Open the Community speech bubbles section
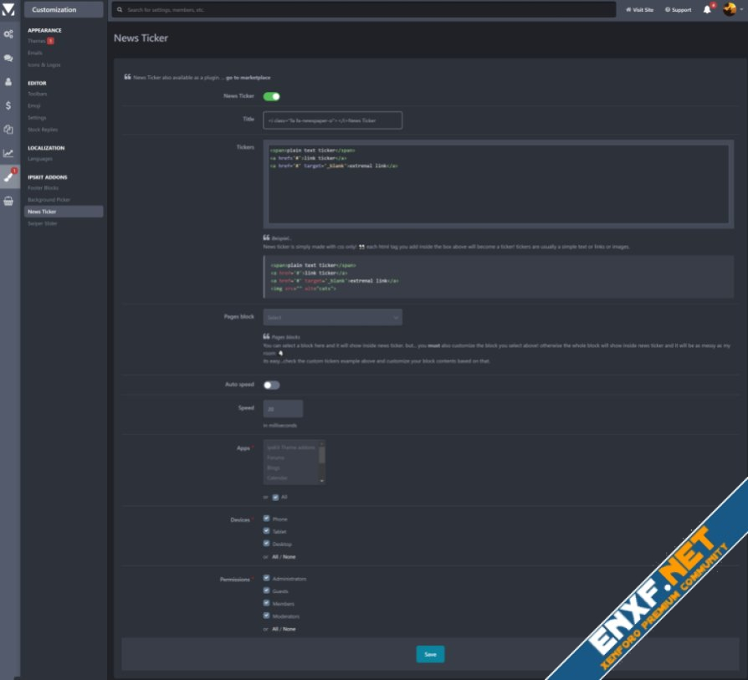Viewport: 748px width, 680px height. 8,58
